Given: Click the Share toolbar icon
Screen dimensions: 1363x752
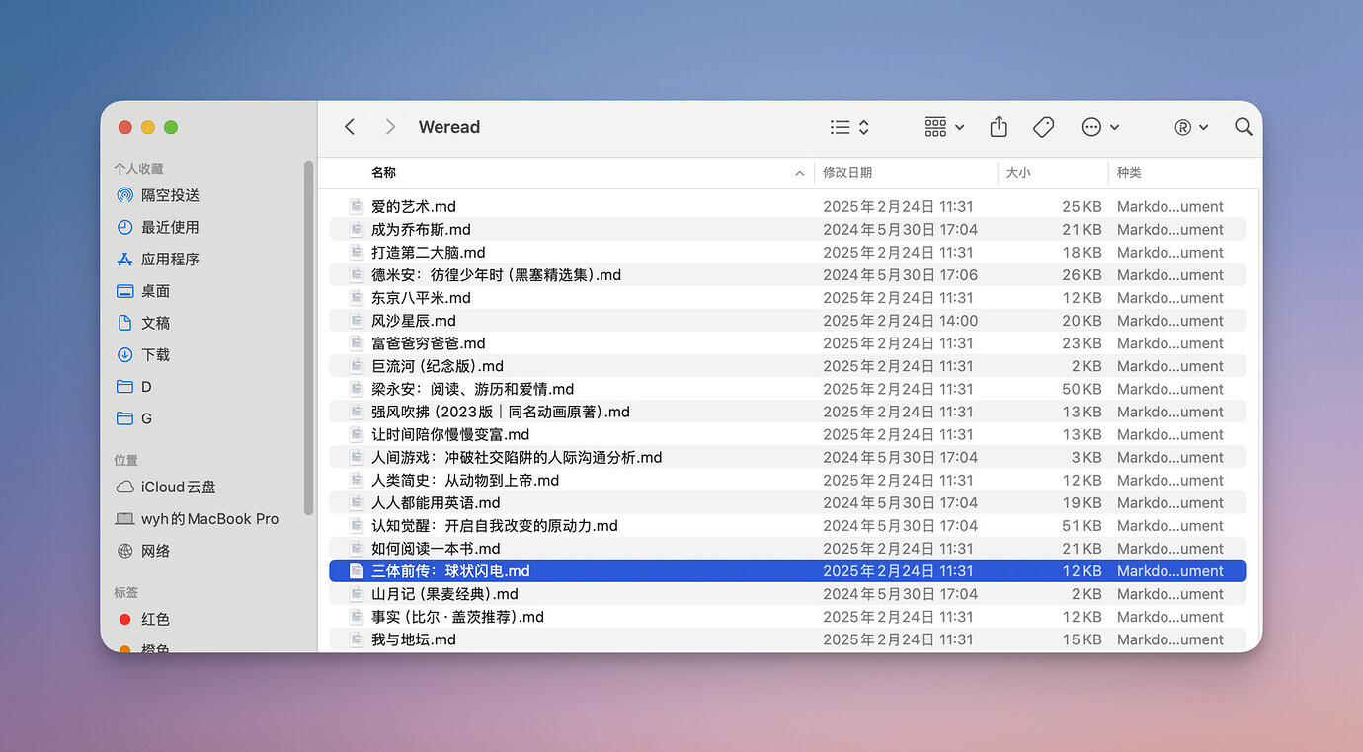Looking at the screenshot, I should pos(999,127).
